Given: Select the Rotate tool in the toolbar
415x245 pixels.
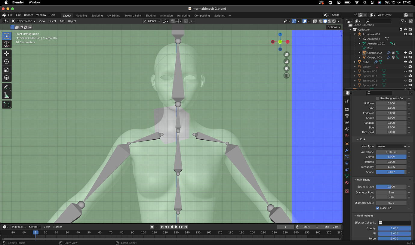Looking at the screenshot, I should (7, 61).
